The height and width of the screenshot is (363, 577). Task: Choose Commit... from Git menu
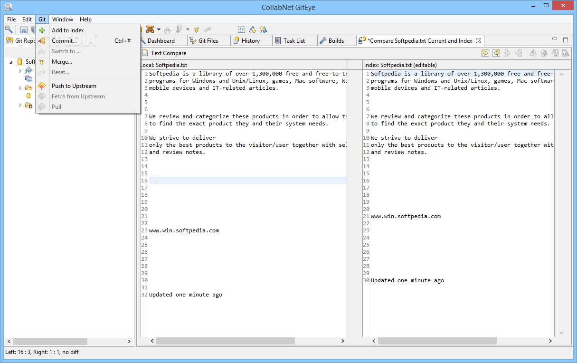[x=88, y=41]
